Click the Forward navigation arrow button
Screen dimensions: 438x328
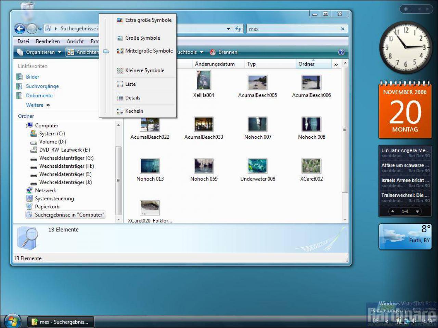point(32,29)
